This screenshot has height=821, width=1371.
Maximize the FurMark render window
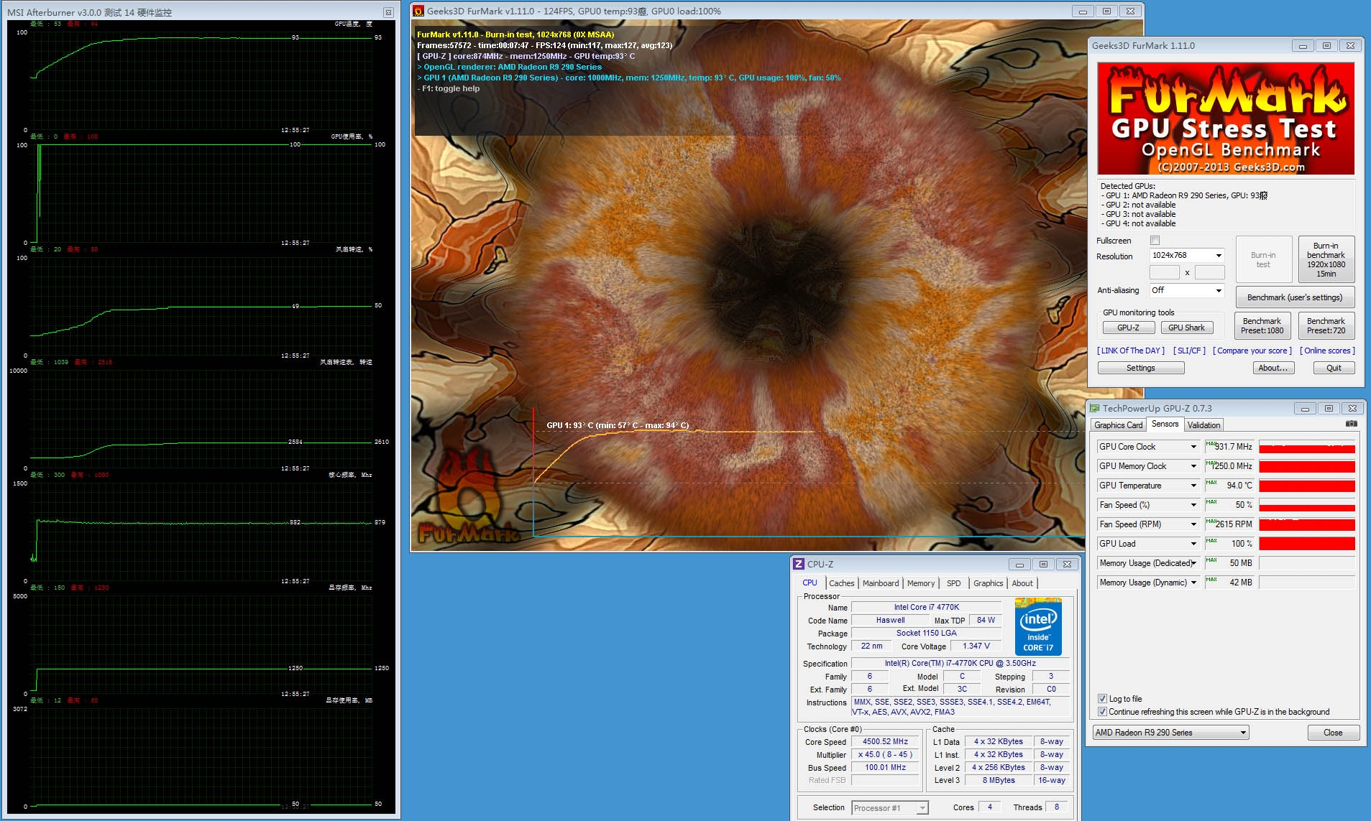(1106, 11)
